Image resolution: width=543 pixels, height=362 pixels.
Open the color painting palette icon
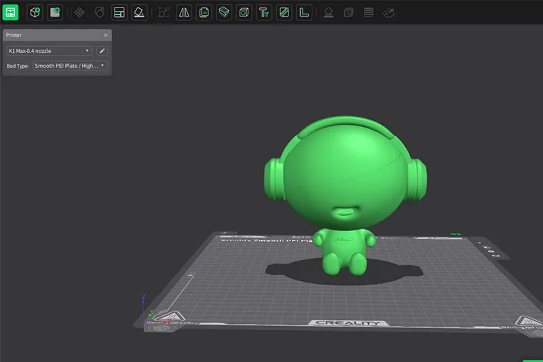[388, 12]
